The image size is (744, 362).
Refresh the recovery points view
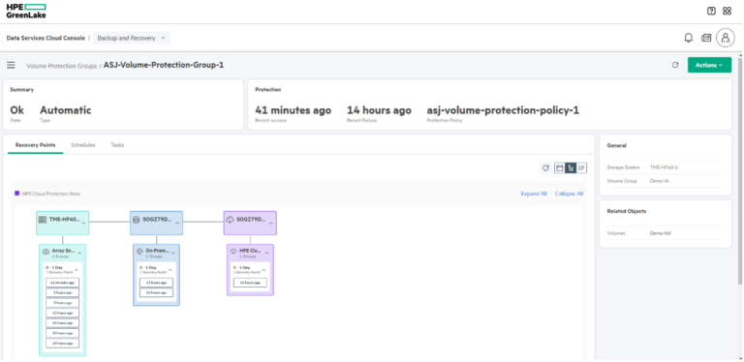point(545,167)
